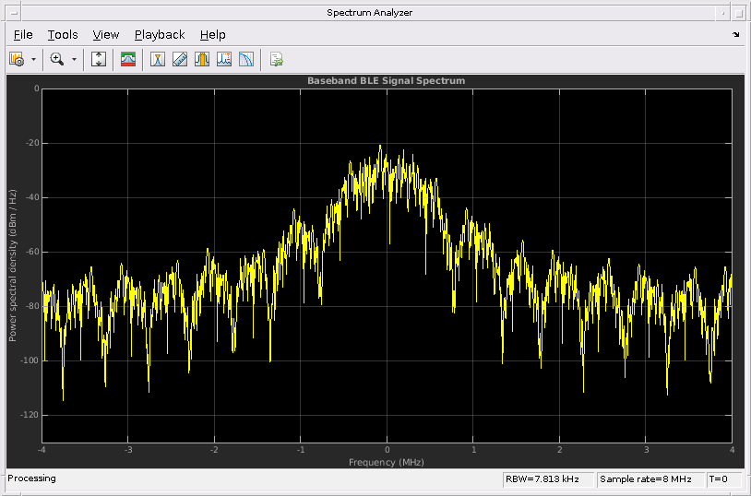Open the File menu
This screenshot has height=496, width=751.
(x=23, y=35)
